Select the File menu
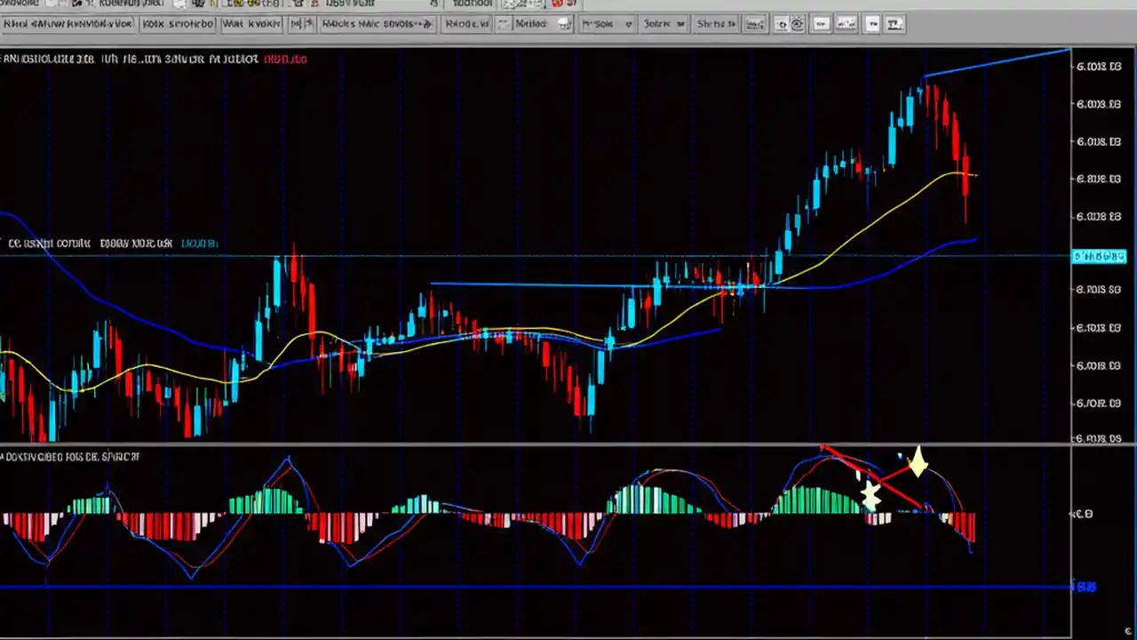This screenshot has width=1137, height=640. (20, 4)
